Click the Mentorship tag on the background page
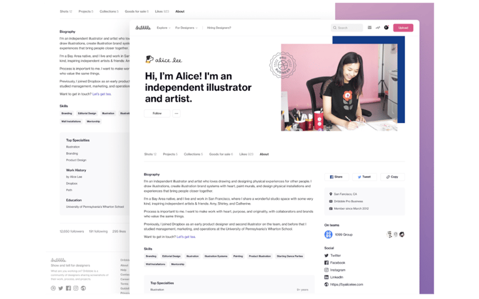Viewport: 479px width, 299px height. point(93,121)
